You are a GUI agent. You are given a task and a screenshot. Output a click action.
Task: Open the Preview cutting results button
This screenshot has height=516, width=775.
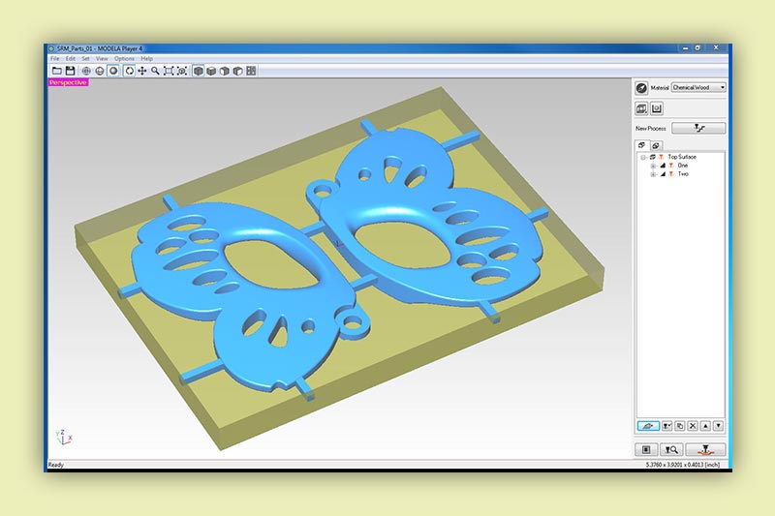[x=672, y=449]
